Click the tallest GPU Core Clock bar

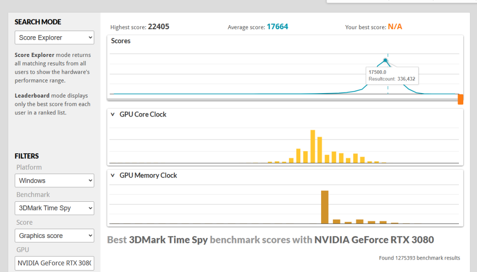[x=313, y=146]
